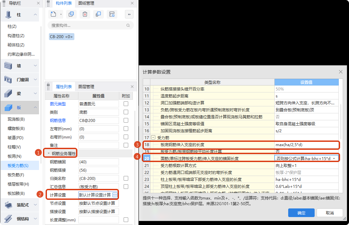Image resolution: width=349 pixels, height=225 pixels.
Task: Tick the 附加 checkbox for 长度调整(mm)
Action: tap(126, 220)
